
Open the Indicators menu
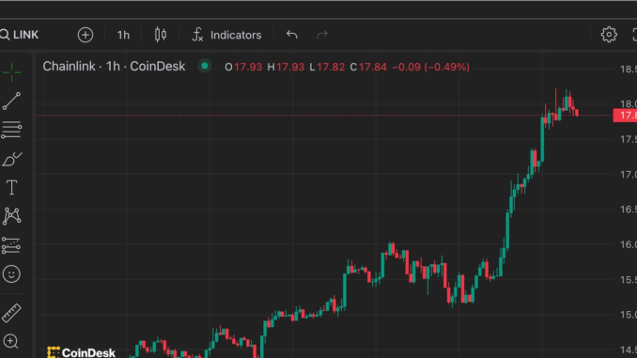click(x=226, y=35)
